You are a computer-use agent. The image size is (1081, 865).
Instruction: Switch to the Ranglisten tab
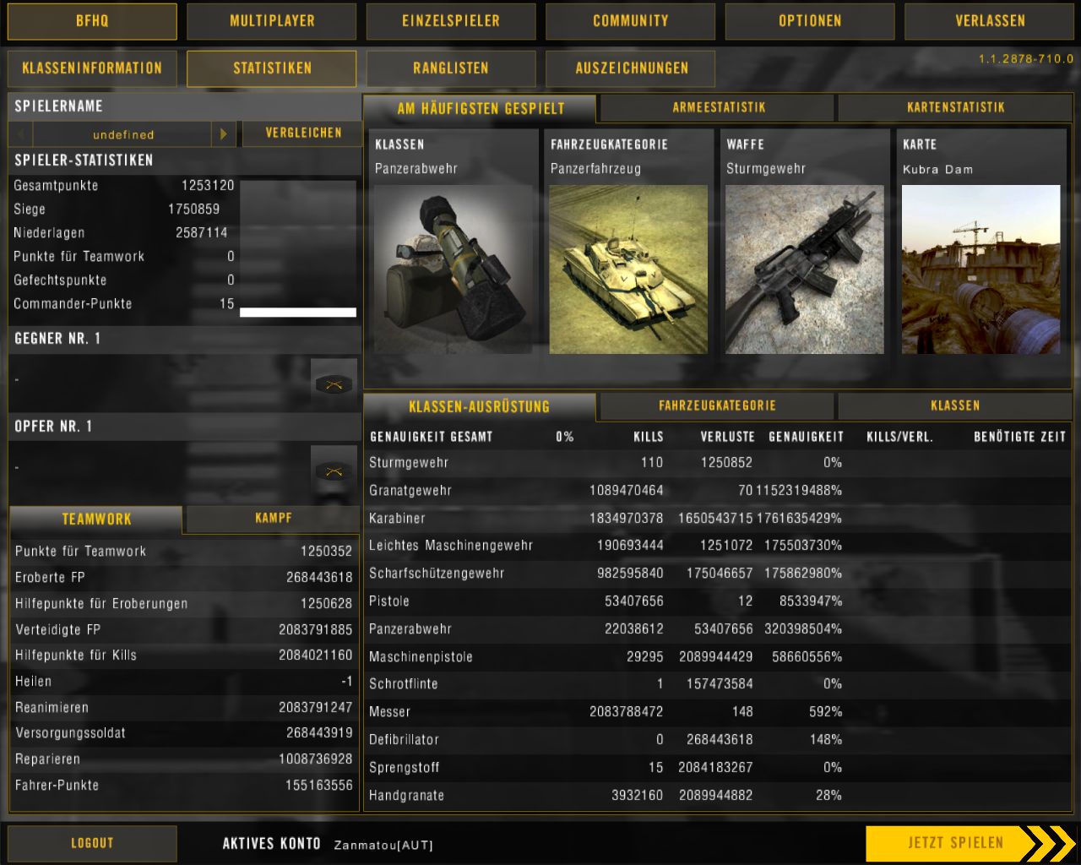(x=451, y=68)
